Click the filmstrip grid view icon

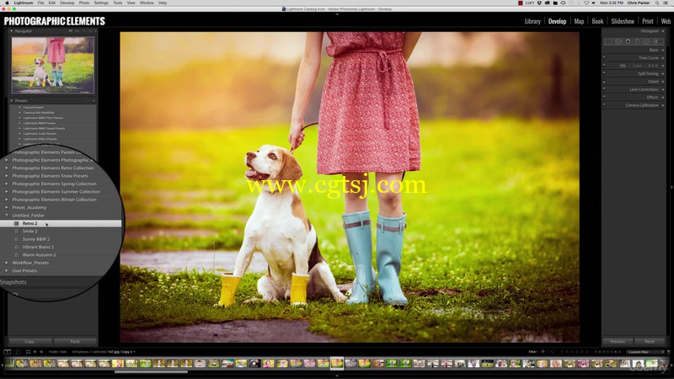point(28,352)
